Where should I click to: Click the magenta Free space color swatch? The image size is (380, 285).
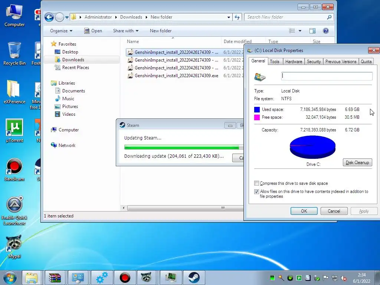click(257, 117)
